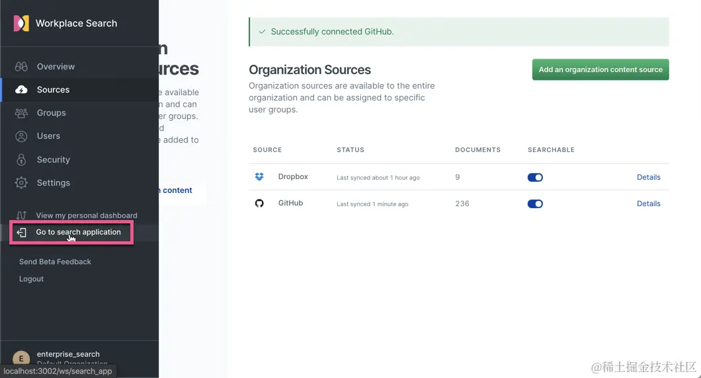701x378 pixels.
Task: Open Details for GitHub source
Action: tap(648, 204)
